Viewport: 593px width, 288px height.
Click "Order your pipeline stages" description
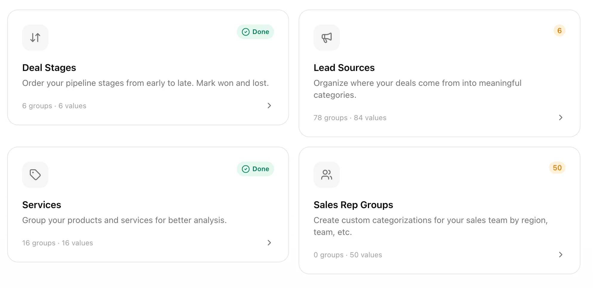[146, 83]
